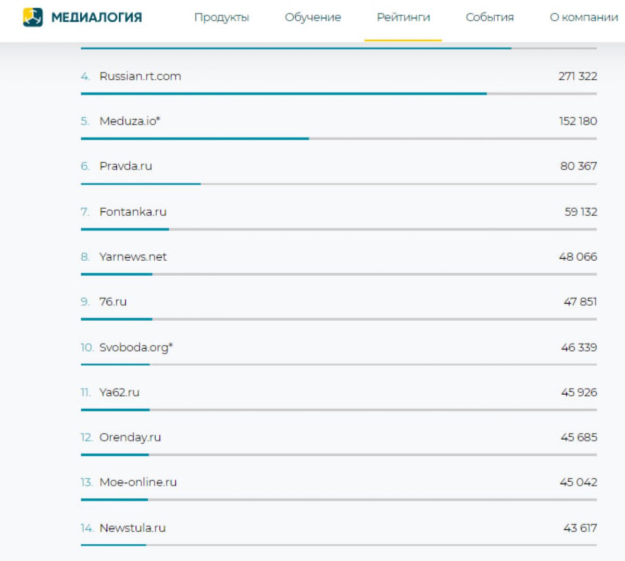The width and height of the screenshot is (625, 561).
Task: Open the О компании menu
Action: tap(584, 17)
